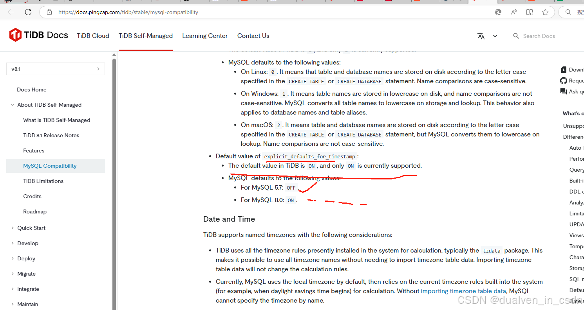Image resolution: width=584 pixels, height=310 pixels.
Task: Click the Search Docs input field
Action: (x=548, y=36)
